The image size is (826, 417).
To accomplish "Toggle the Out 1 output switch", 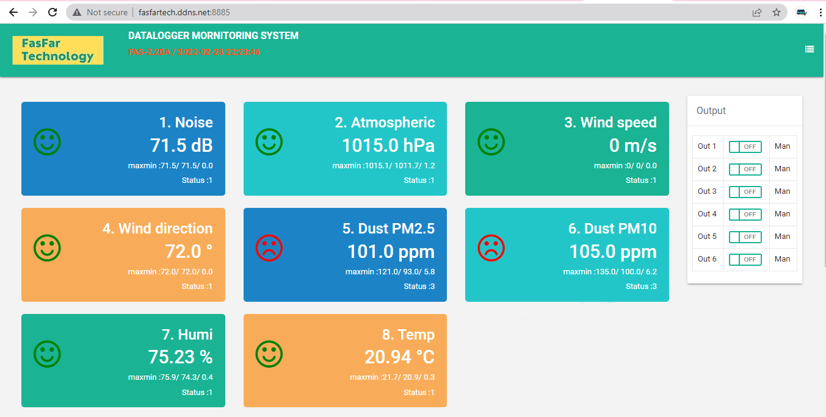I will coord(745,146).
